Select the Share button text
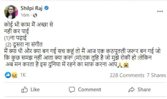This screenshot has width=167, height=99. point(144,90)
